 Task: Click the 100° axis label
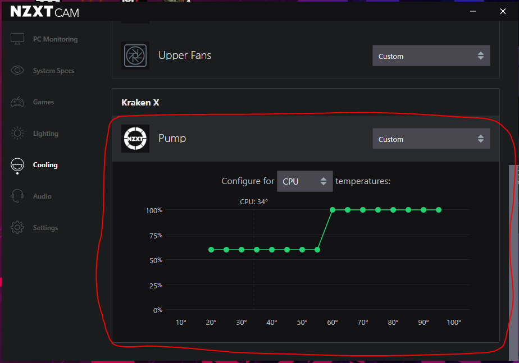[x=454, y=323]
